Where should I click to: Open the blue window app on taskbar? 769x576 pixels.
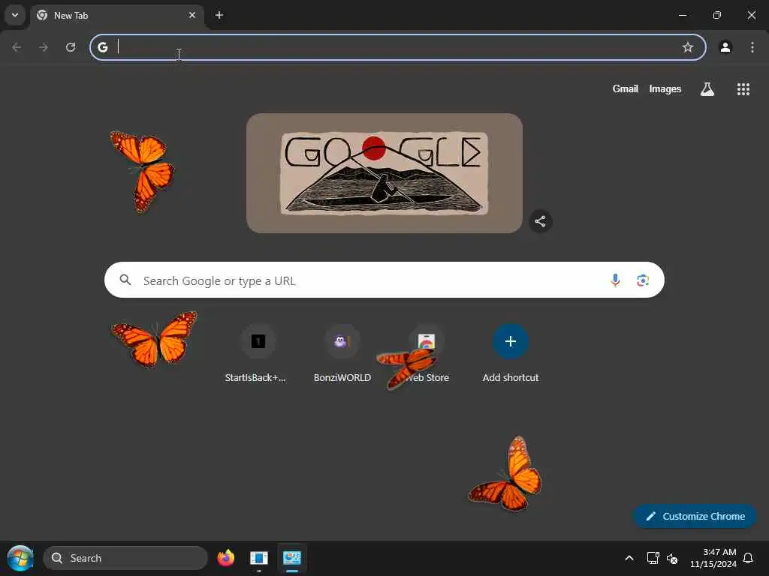pyautogui.click(x=258, y=558)
